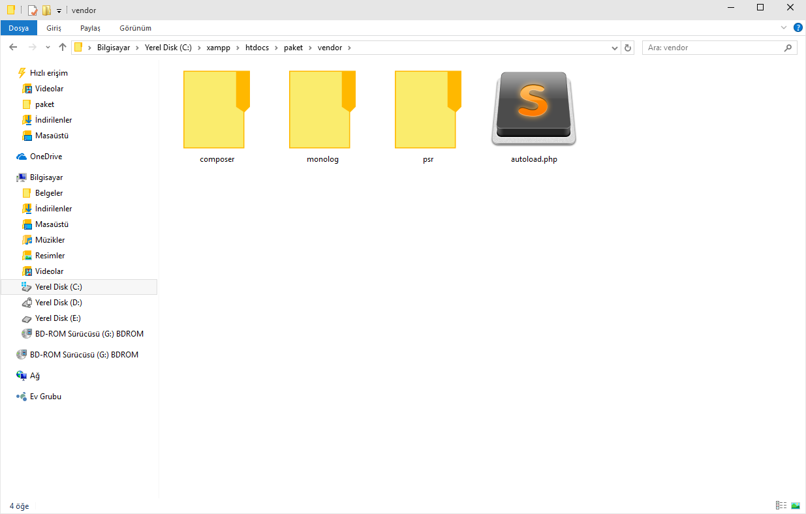Click the Refresh button beside address bar
The image size is (806, 514).
click(628, 48)
